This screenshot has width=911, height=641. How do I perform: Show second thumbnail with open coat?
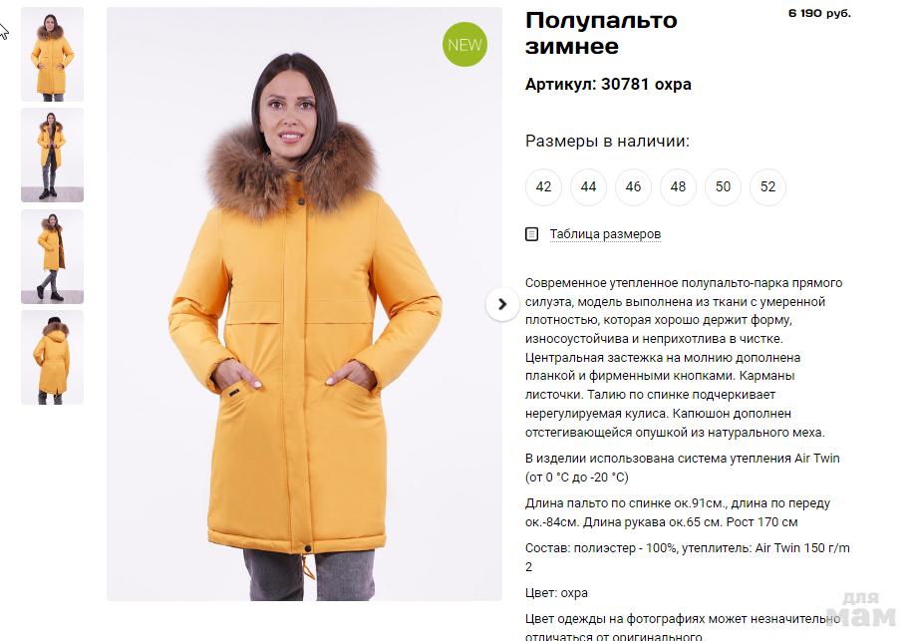(52, 156)
